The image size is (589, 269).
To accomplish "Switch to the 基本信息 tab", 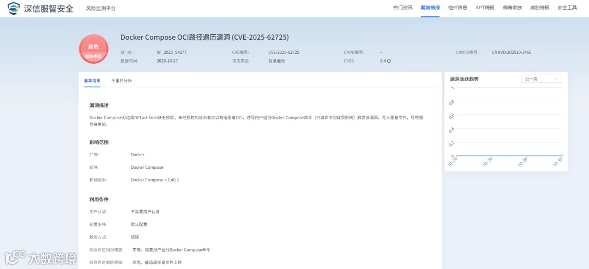I will click(x=92, y=80).
